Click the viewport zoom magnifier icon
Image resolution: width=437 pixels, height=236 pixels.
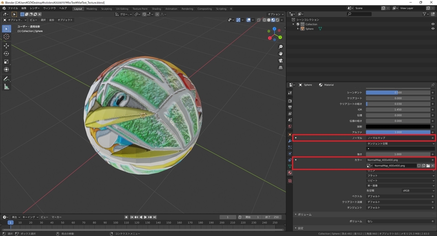pyautogui.click(x=281, y=47)
